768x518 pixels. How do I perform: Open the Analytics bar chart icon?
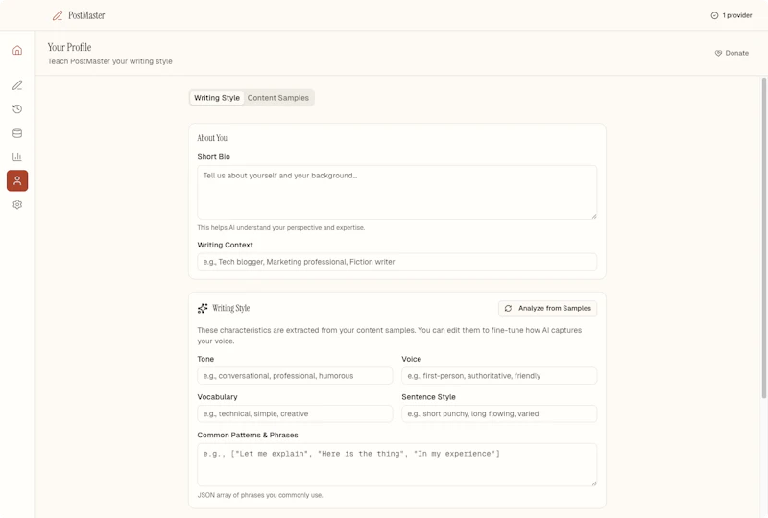[x=17, y=156]
